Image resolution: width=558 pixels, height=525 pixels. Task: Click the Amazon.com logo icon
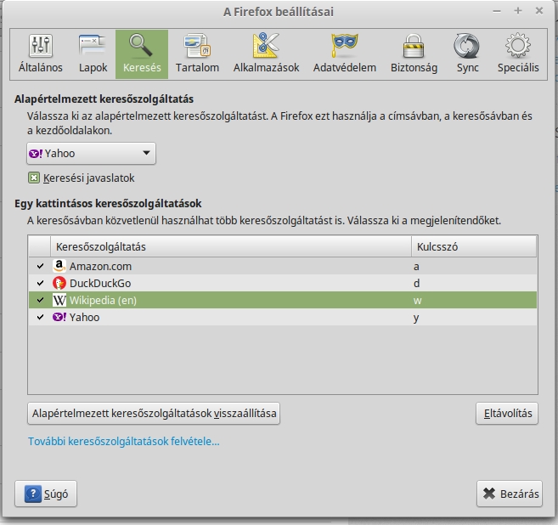coord(59,266)
